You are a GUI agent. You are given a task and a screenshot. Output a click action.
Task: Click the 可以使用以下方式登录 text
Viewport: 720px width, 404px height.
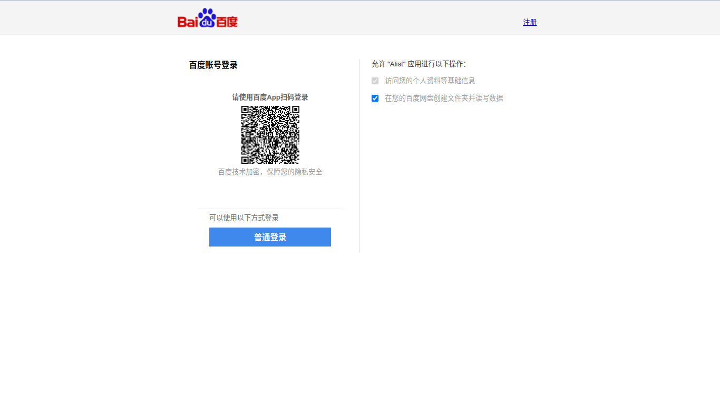244,218
